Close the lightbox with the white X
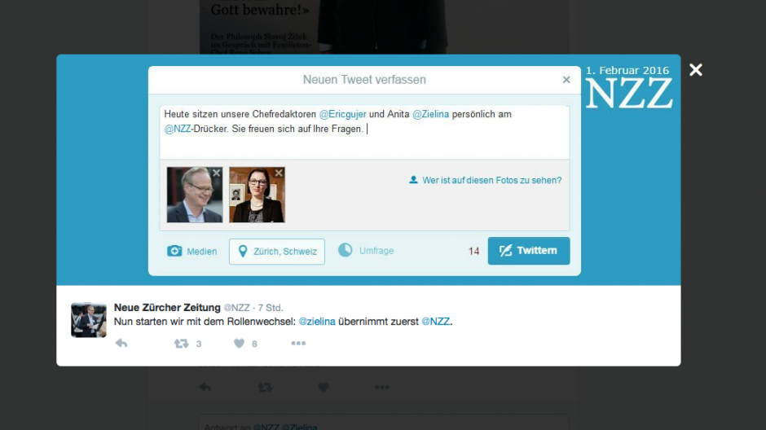 click(696, 70)
